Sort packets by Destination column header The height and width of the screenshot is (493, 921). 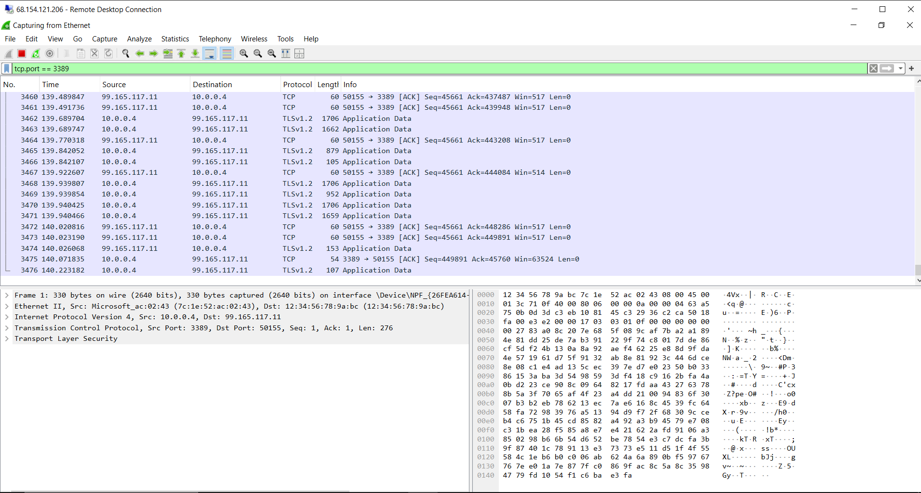click(235, 85)
